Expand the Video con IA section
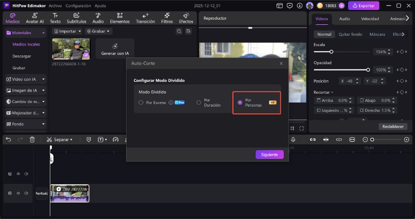The height and width of the screenshot is (219, 415). (x=26, y=79)
